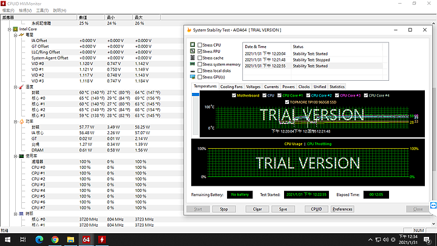Click the voltage section lightning icon
Viewport: 437px width, 246px height.
(x=21, y=35)
